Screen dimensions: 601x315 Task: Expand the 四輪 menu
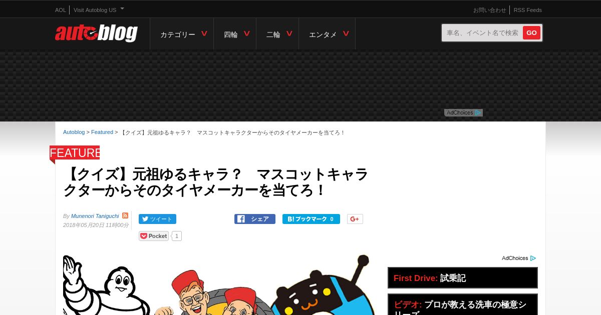coord(235,34)
